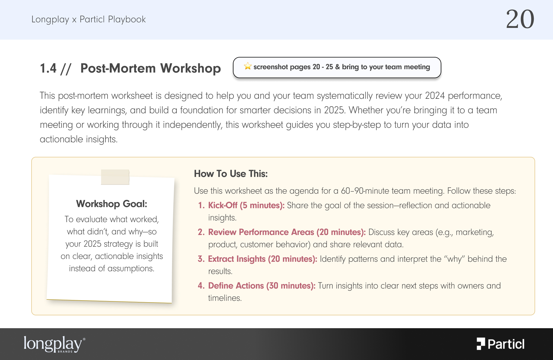Select Kick-Off (5 minutes) step
553x360 pixels.
point(344,211)
